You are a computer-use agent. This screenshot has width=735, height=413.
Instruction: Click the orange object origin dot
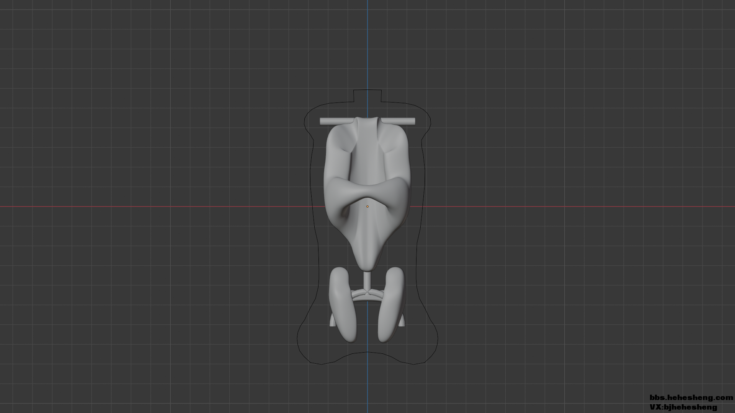point(367,206)
